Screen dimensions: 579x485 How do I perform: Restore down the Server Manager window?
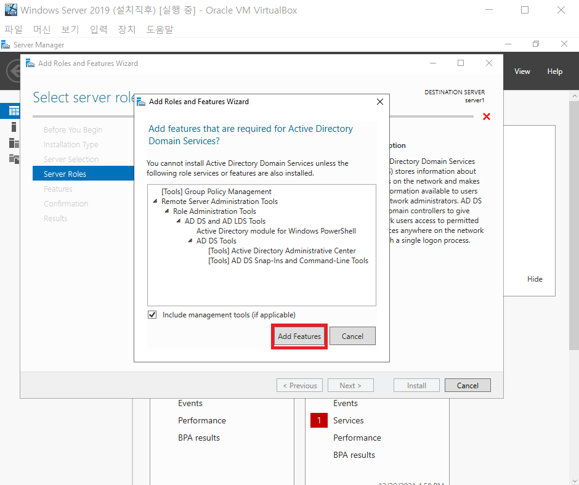(536, 44)
